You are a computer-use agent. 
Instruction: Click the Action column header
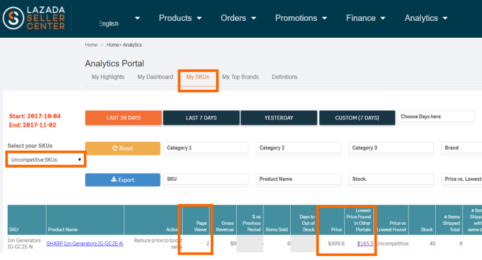153,220
